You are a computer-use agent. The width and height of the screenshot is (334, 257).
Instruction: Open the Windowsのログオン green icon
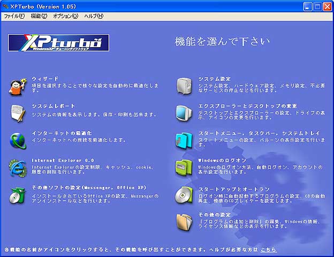(x=184, y=168)
